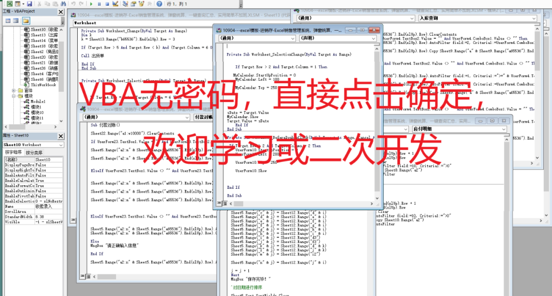Screen dimensions: 552x296
Task: Collapse the 模块 modules folder
Action: [x=14, y=96]
